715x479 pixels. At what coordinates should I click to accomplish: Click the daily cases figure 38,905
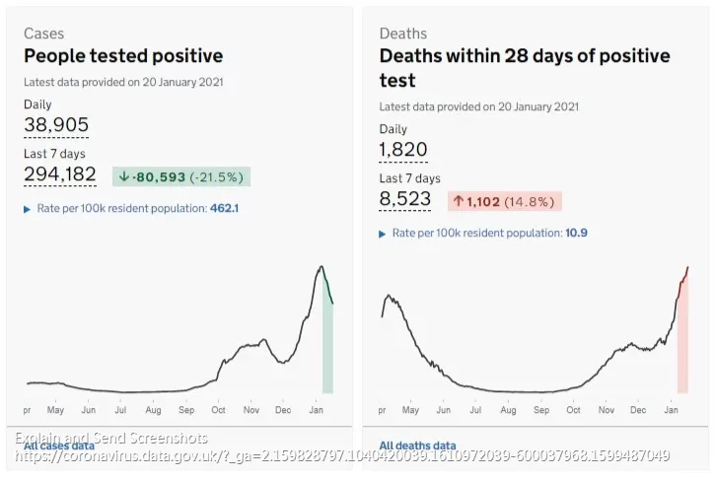coord(56,125)
